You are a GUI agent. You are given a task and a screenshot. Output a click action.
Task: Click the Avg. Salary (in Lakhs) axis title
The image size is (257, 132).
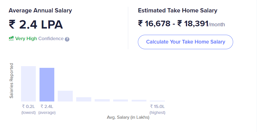click(x=128, y=117)
